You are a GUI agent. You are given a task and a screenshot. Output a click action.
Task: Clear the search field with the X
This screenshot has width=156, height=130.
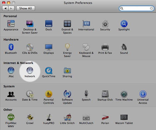click(151, 8)
